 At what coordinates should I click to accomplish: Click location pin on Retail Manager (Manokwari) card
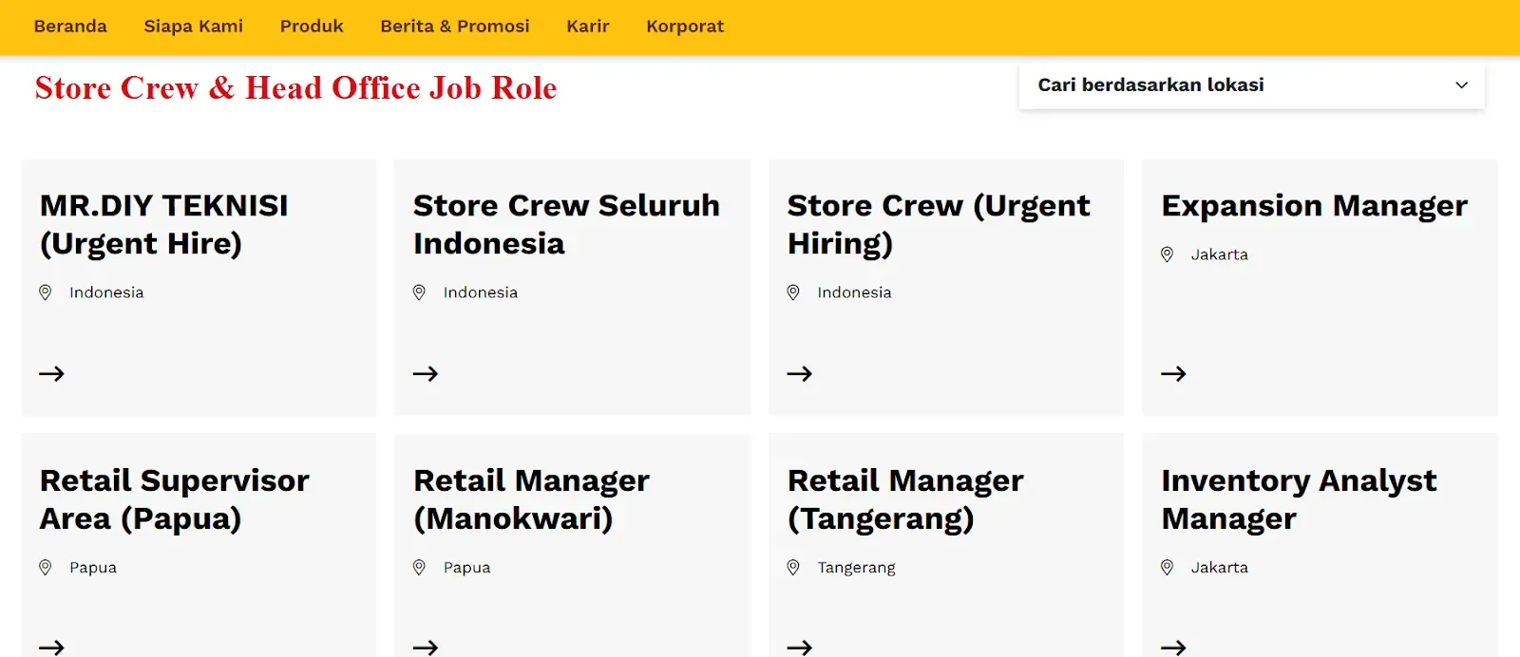pyautogui.click(x=419, y=568)
